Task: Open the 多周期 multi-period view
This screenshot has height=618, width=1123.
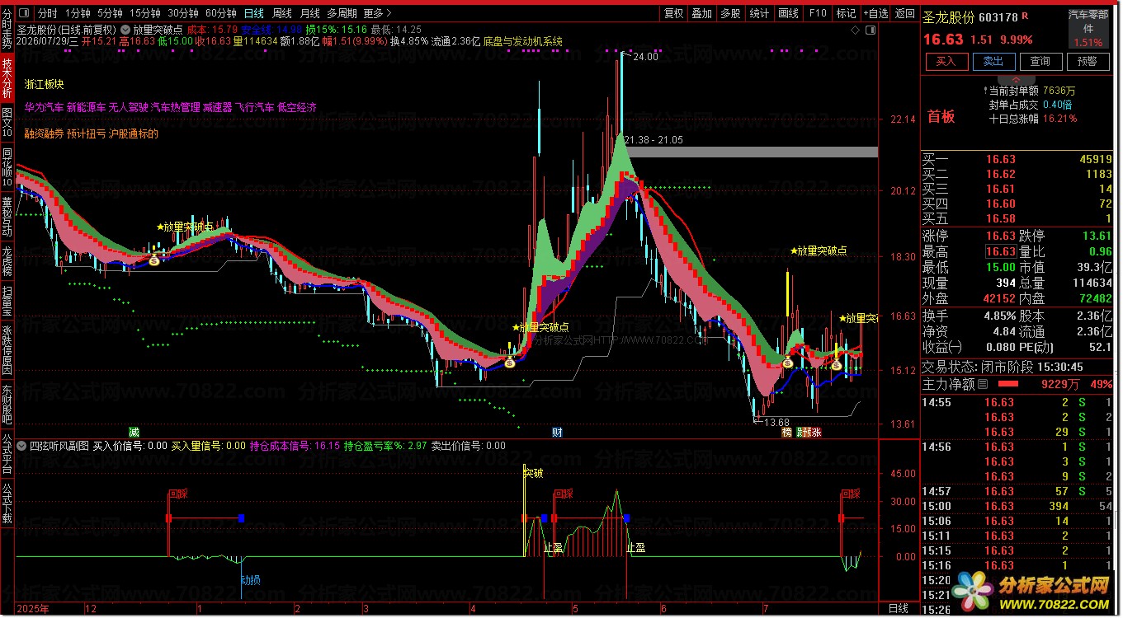Action: (342, 13)
